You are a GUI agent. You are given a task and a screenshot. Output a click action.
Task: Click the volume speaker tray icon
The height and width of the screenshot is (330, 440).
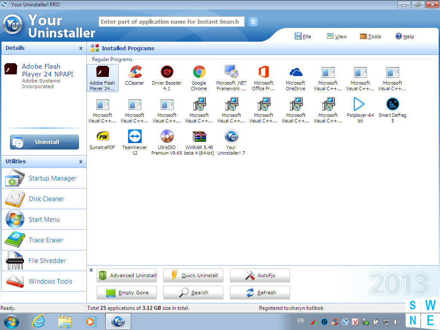pyautogui.click(x=397, y=322)
